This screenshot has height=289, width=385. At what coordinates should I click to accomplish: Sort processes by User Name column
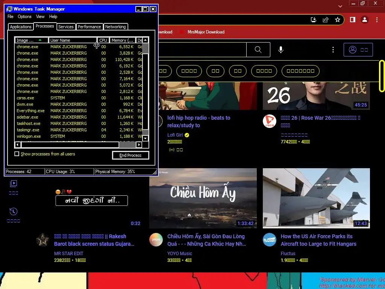pyautogui.click(x=73, y=40)
